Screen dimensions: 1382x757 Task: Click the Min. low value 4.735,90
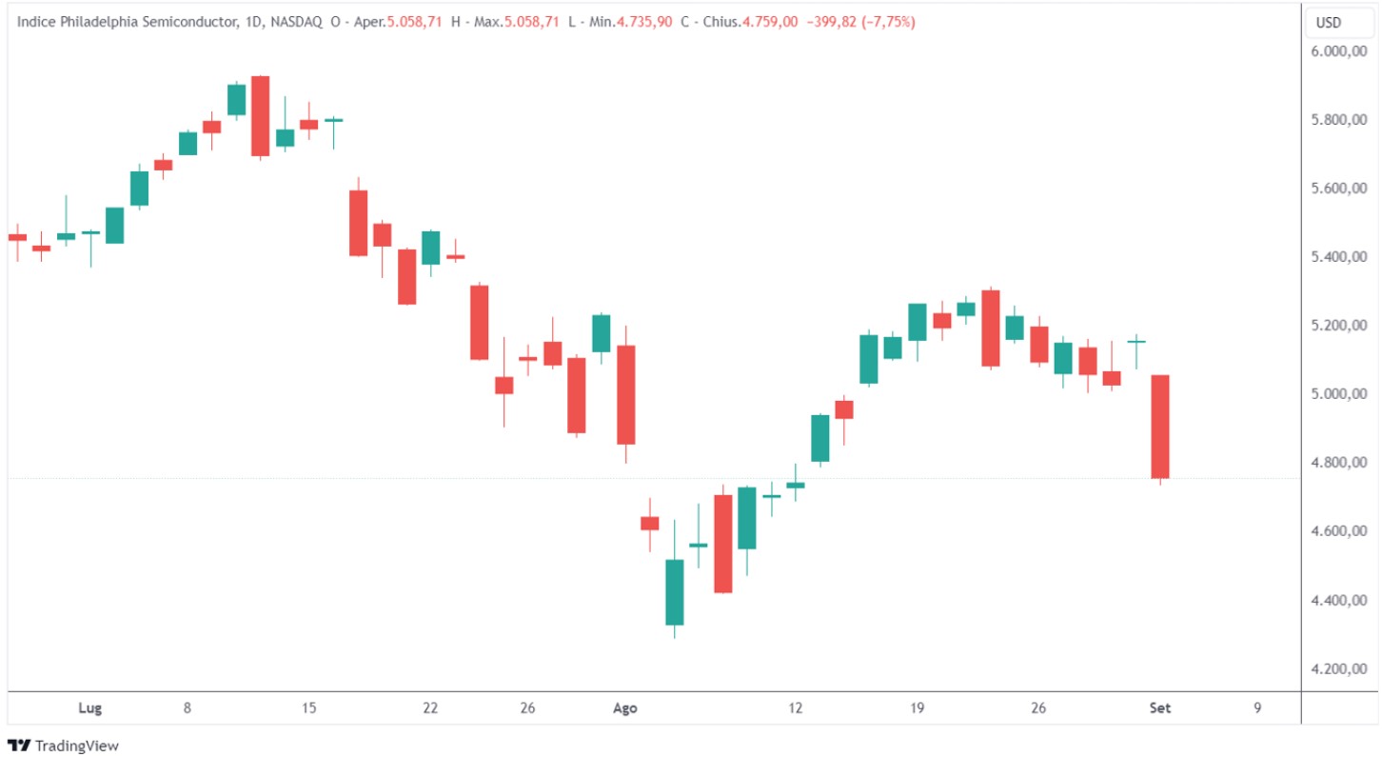[647, 22]
